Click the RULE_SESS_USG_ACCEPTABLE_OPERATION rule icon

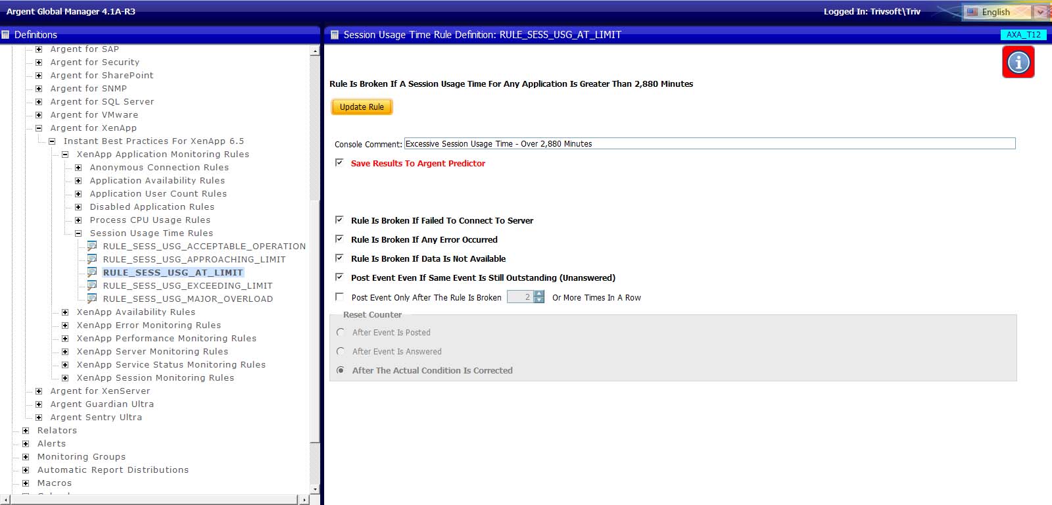(92, 246)
